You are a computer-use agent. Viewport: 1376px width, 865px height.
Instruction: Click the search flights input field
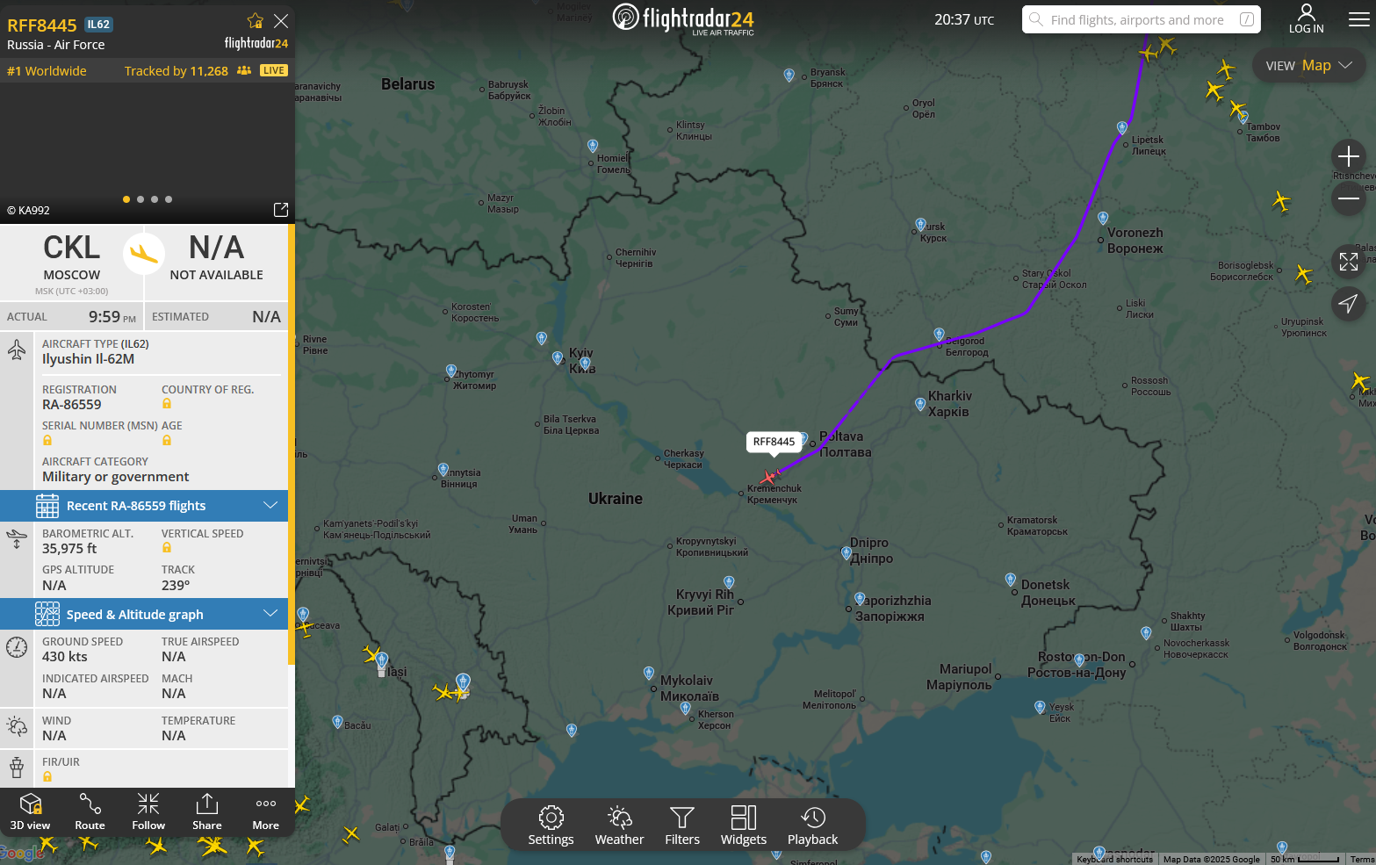pos(1141,19)
